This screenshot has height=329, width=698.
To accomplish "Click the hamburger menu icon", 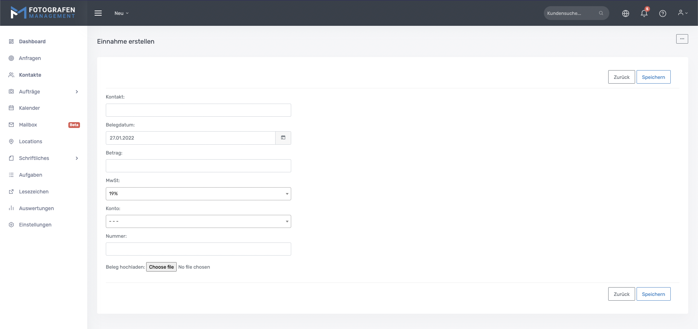I will (x=98, y=13).
